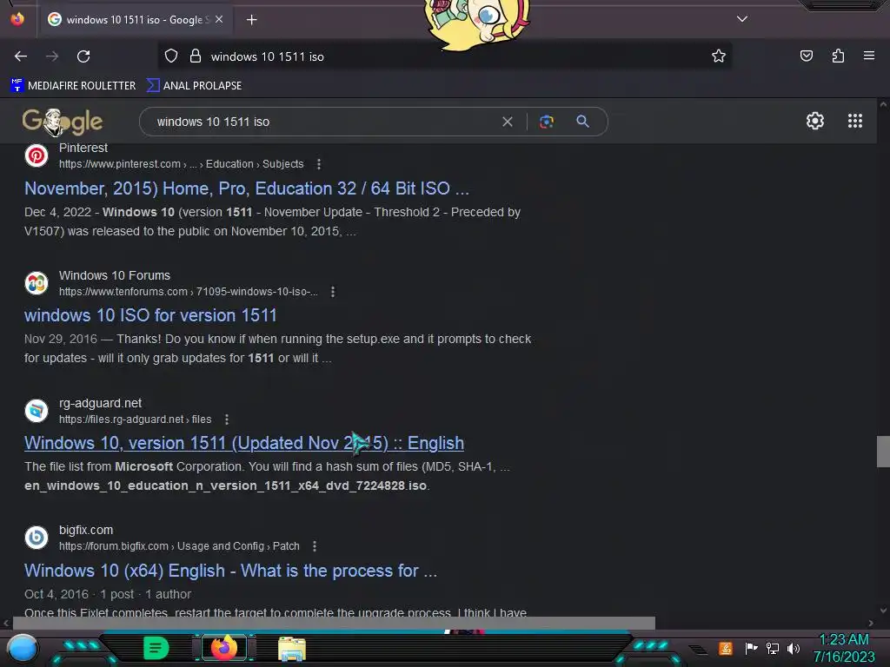
Task: Submit search with the magnifier icon
Action: point(582,122)
